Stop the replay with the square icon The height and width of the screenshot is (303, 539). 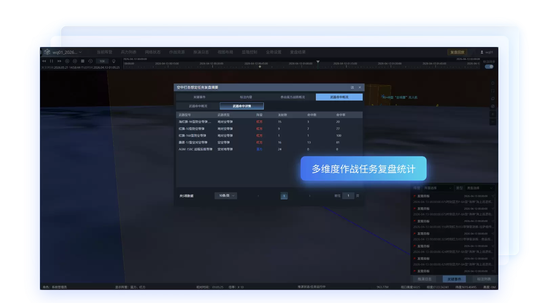pyautogui.click(x=83, y=61)
